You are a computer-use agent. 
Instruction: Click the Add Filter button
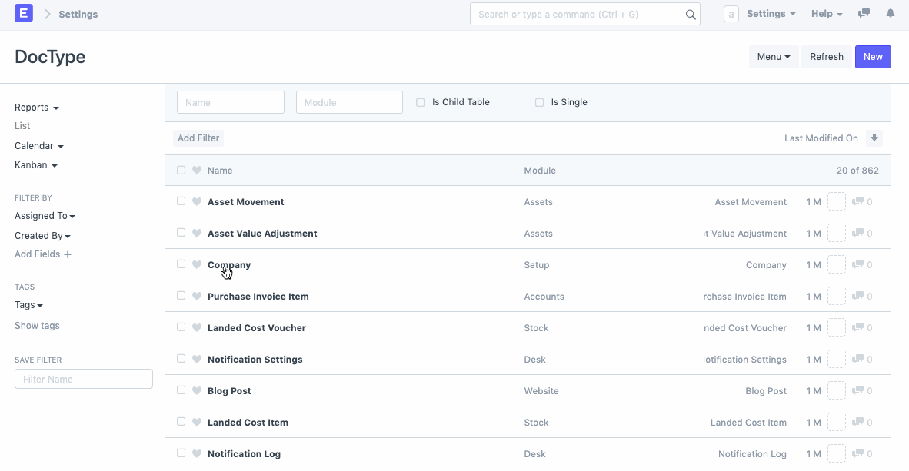click(198, 138)
